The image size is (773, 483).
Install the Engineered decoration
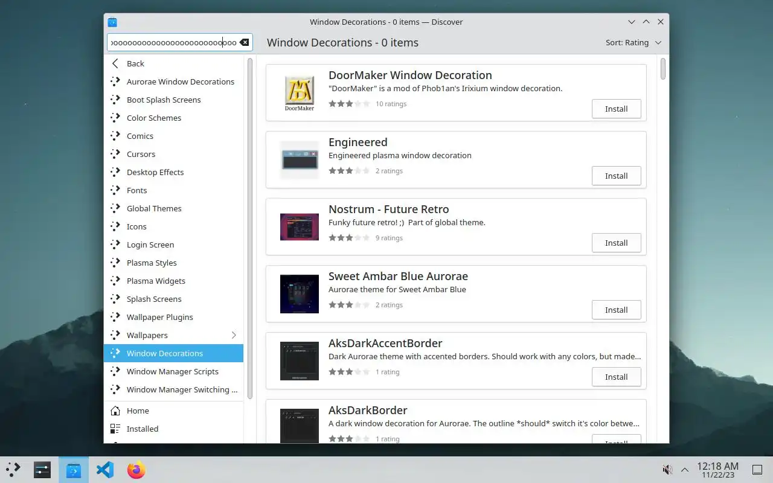(616, 176)
